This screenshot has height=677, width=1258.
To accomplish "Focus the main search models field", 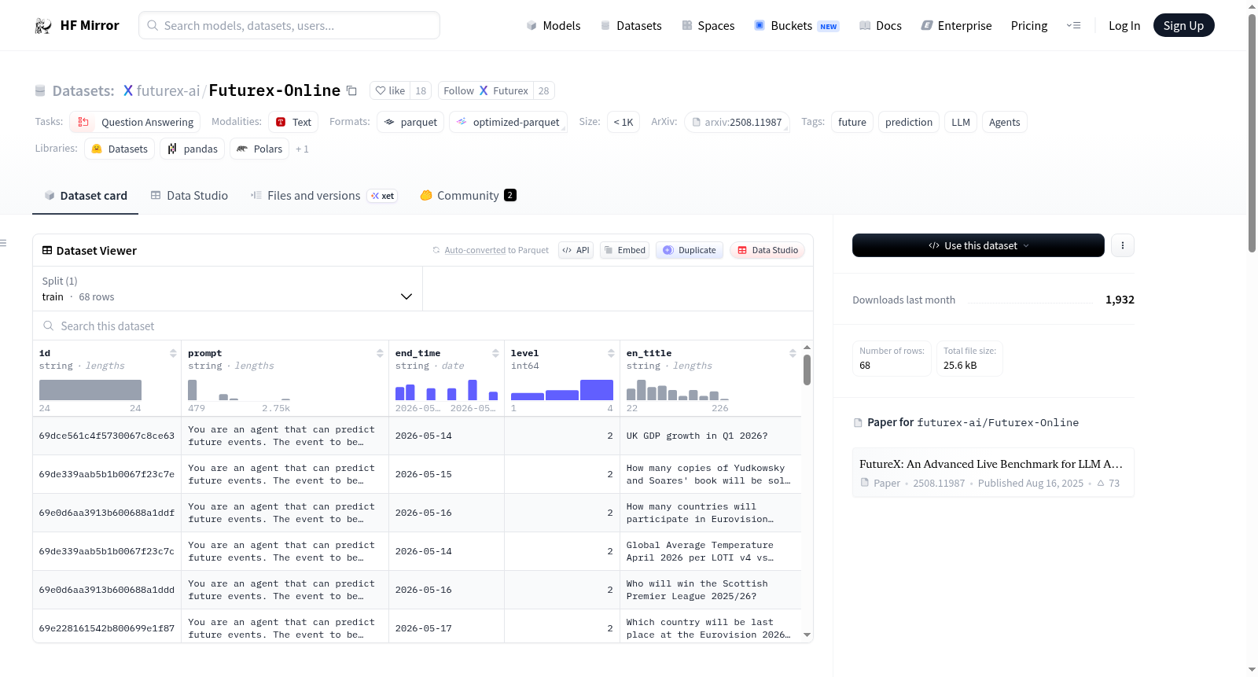I will point(289,26).
